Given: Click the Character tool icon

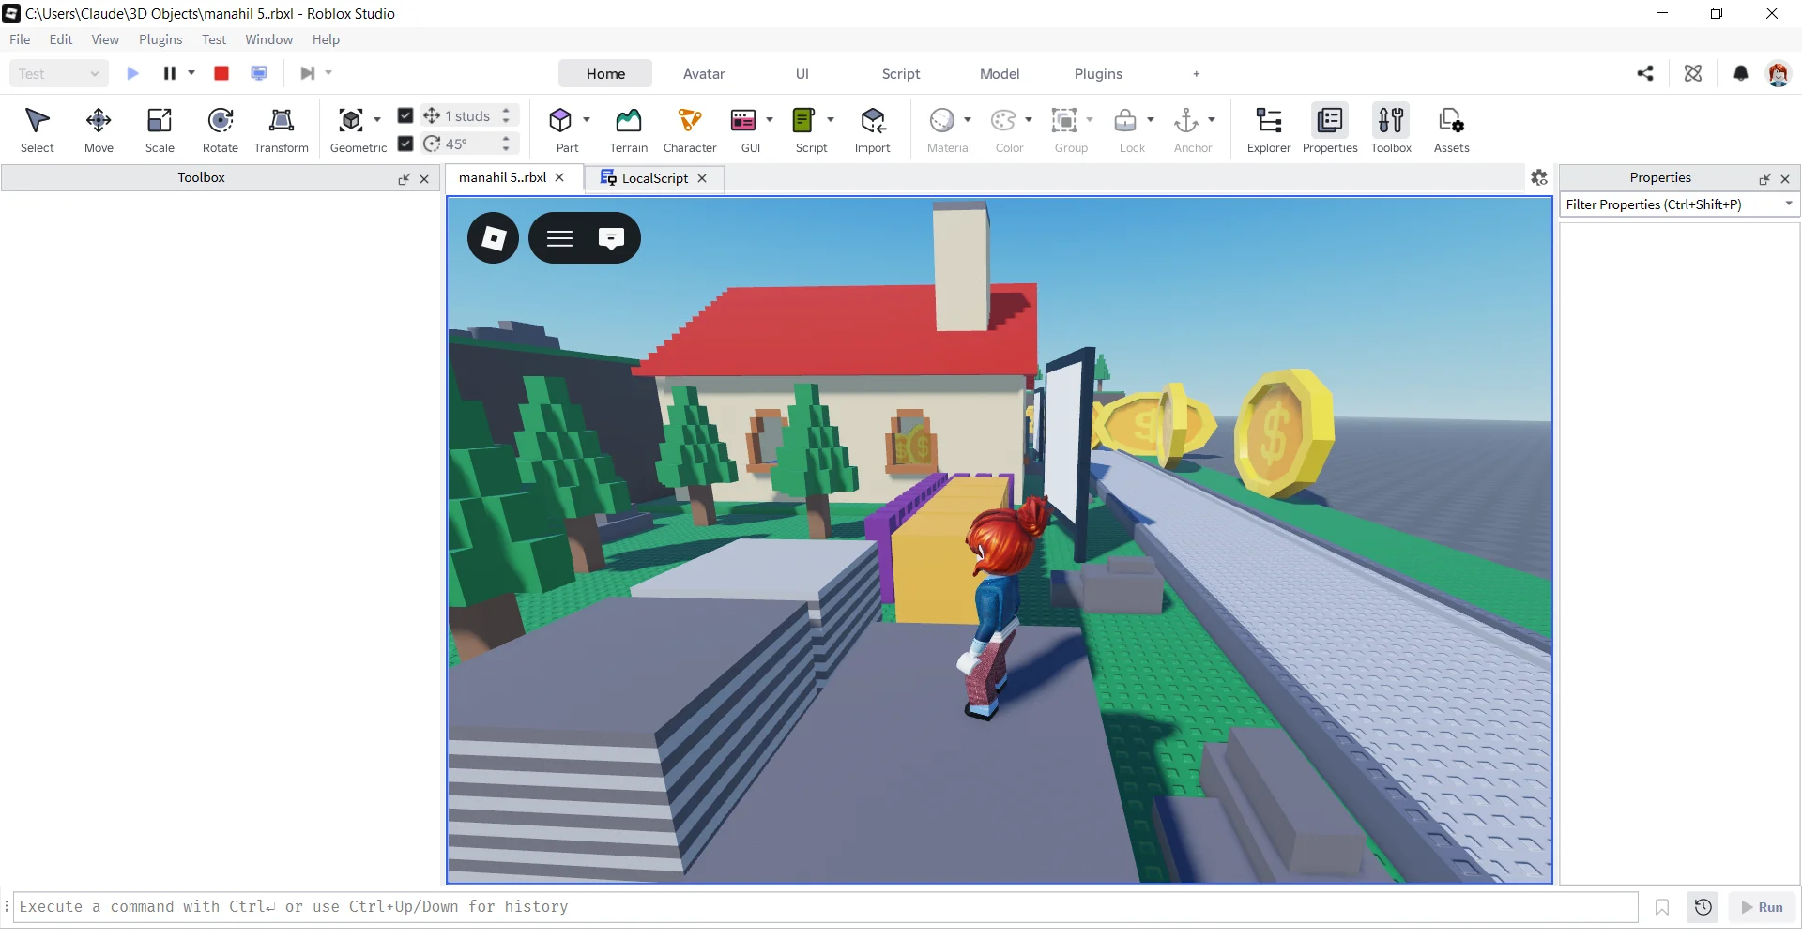Looking at the screenshot, I should point(690,121).
